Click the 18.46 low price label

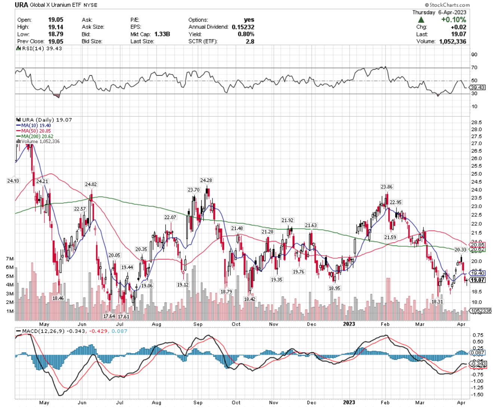pos(58,298)
